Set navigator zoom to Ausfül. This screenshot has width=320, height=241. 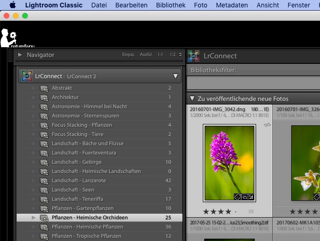pos(146,55)
